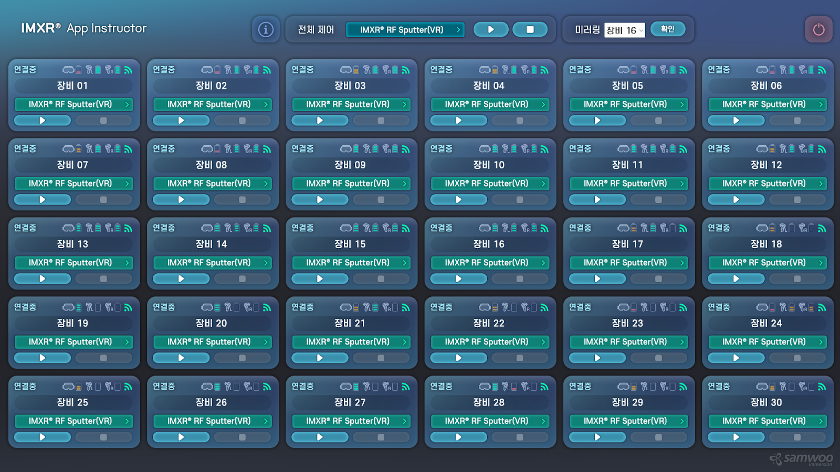Screen dimensions: 840x472
Task: Stop all devices with global stop button
Action: click(x=530, y=29)
